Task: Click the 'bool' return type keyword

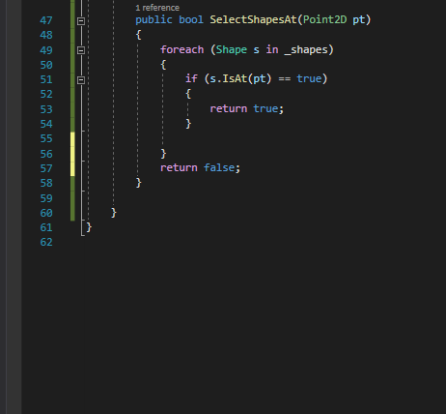Action: [191, 19]
